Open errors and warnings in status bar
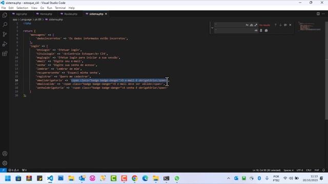The height and width of the screenshot is (184, 328). [13, 170]
